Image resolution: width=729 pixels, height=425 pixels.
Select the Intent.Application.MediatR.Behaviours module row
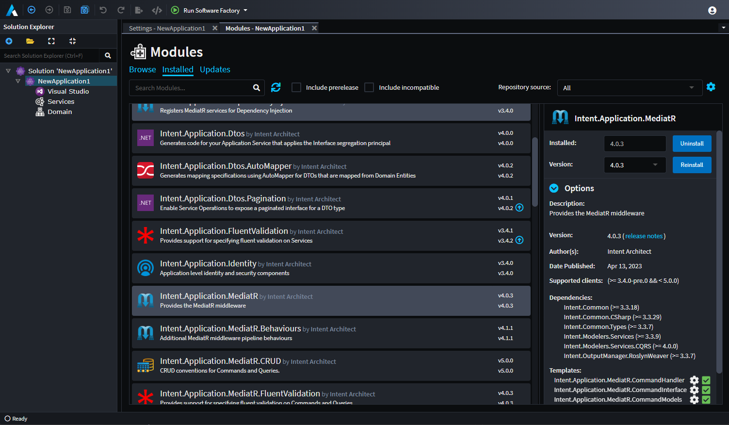click(331, 333)
